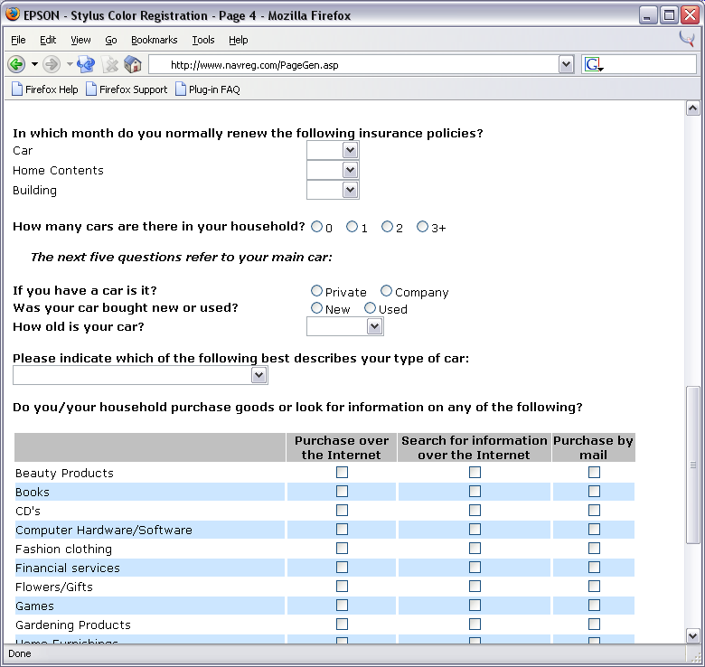705x667 pixels.
Task: Open the Firefox Help bookmark
Action: (44, 89)
